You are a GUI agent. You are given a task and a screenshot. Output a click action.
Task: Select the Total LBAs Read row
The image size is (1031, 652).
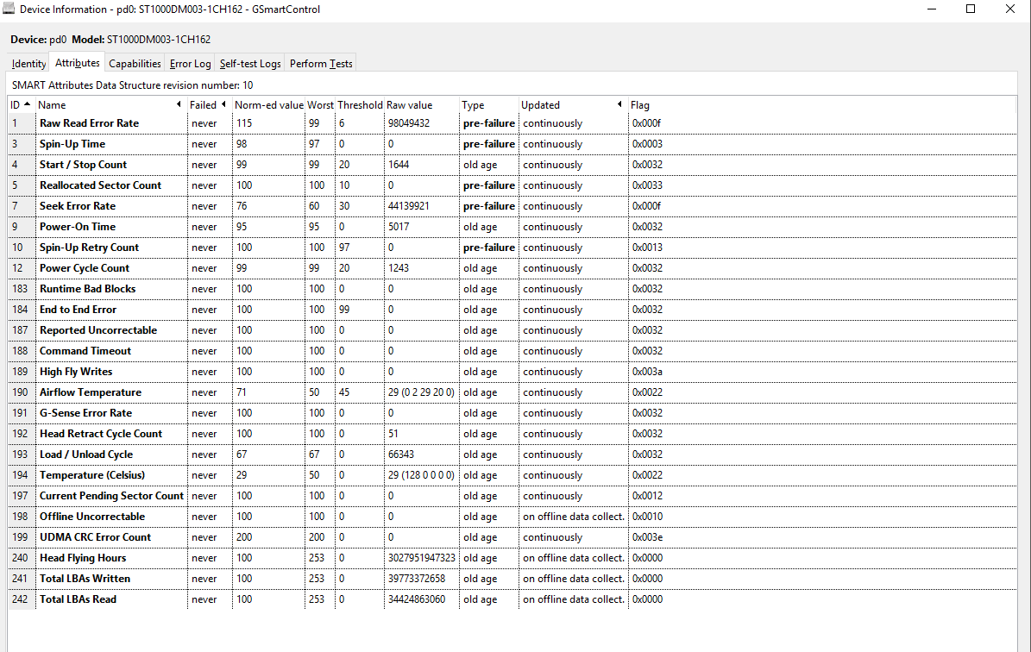[512, 599]
